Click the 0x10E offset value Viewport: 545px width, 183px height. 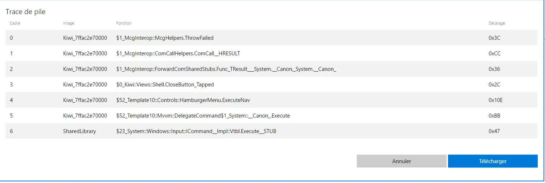click(495, 100)
